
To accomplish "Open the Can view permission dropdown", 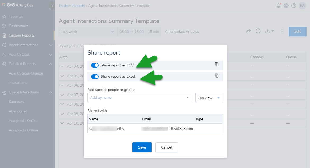I will coord(209,98).
